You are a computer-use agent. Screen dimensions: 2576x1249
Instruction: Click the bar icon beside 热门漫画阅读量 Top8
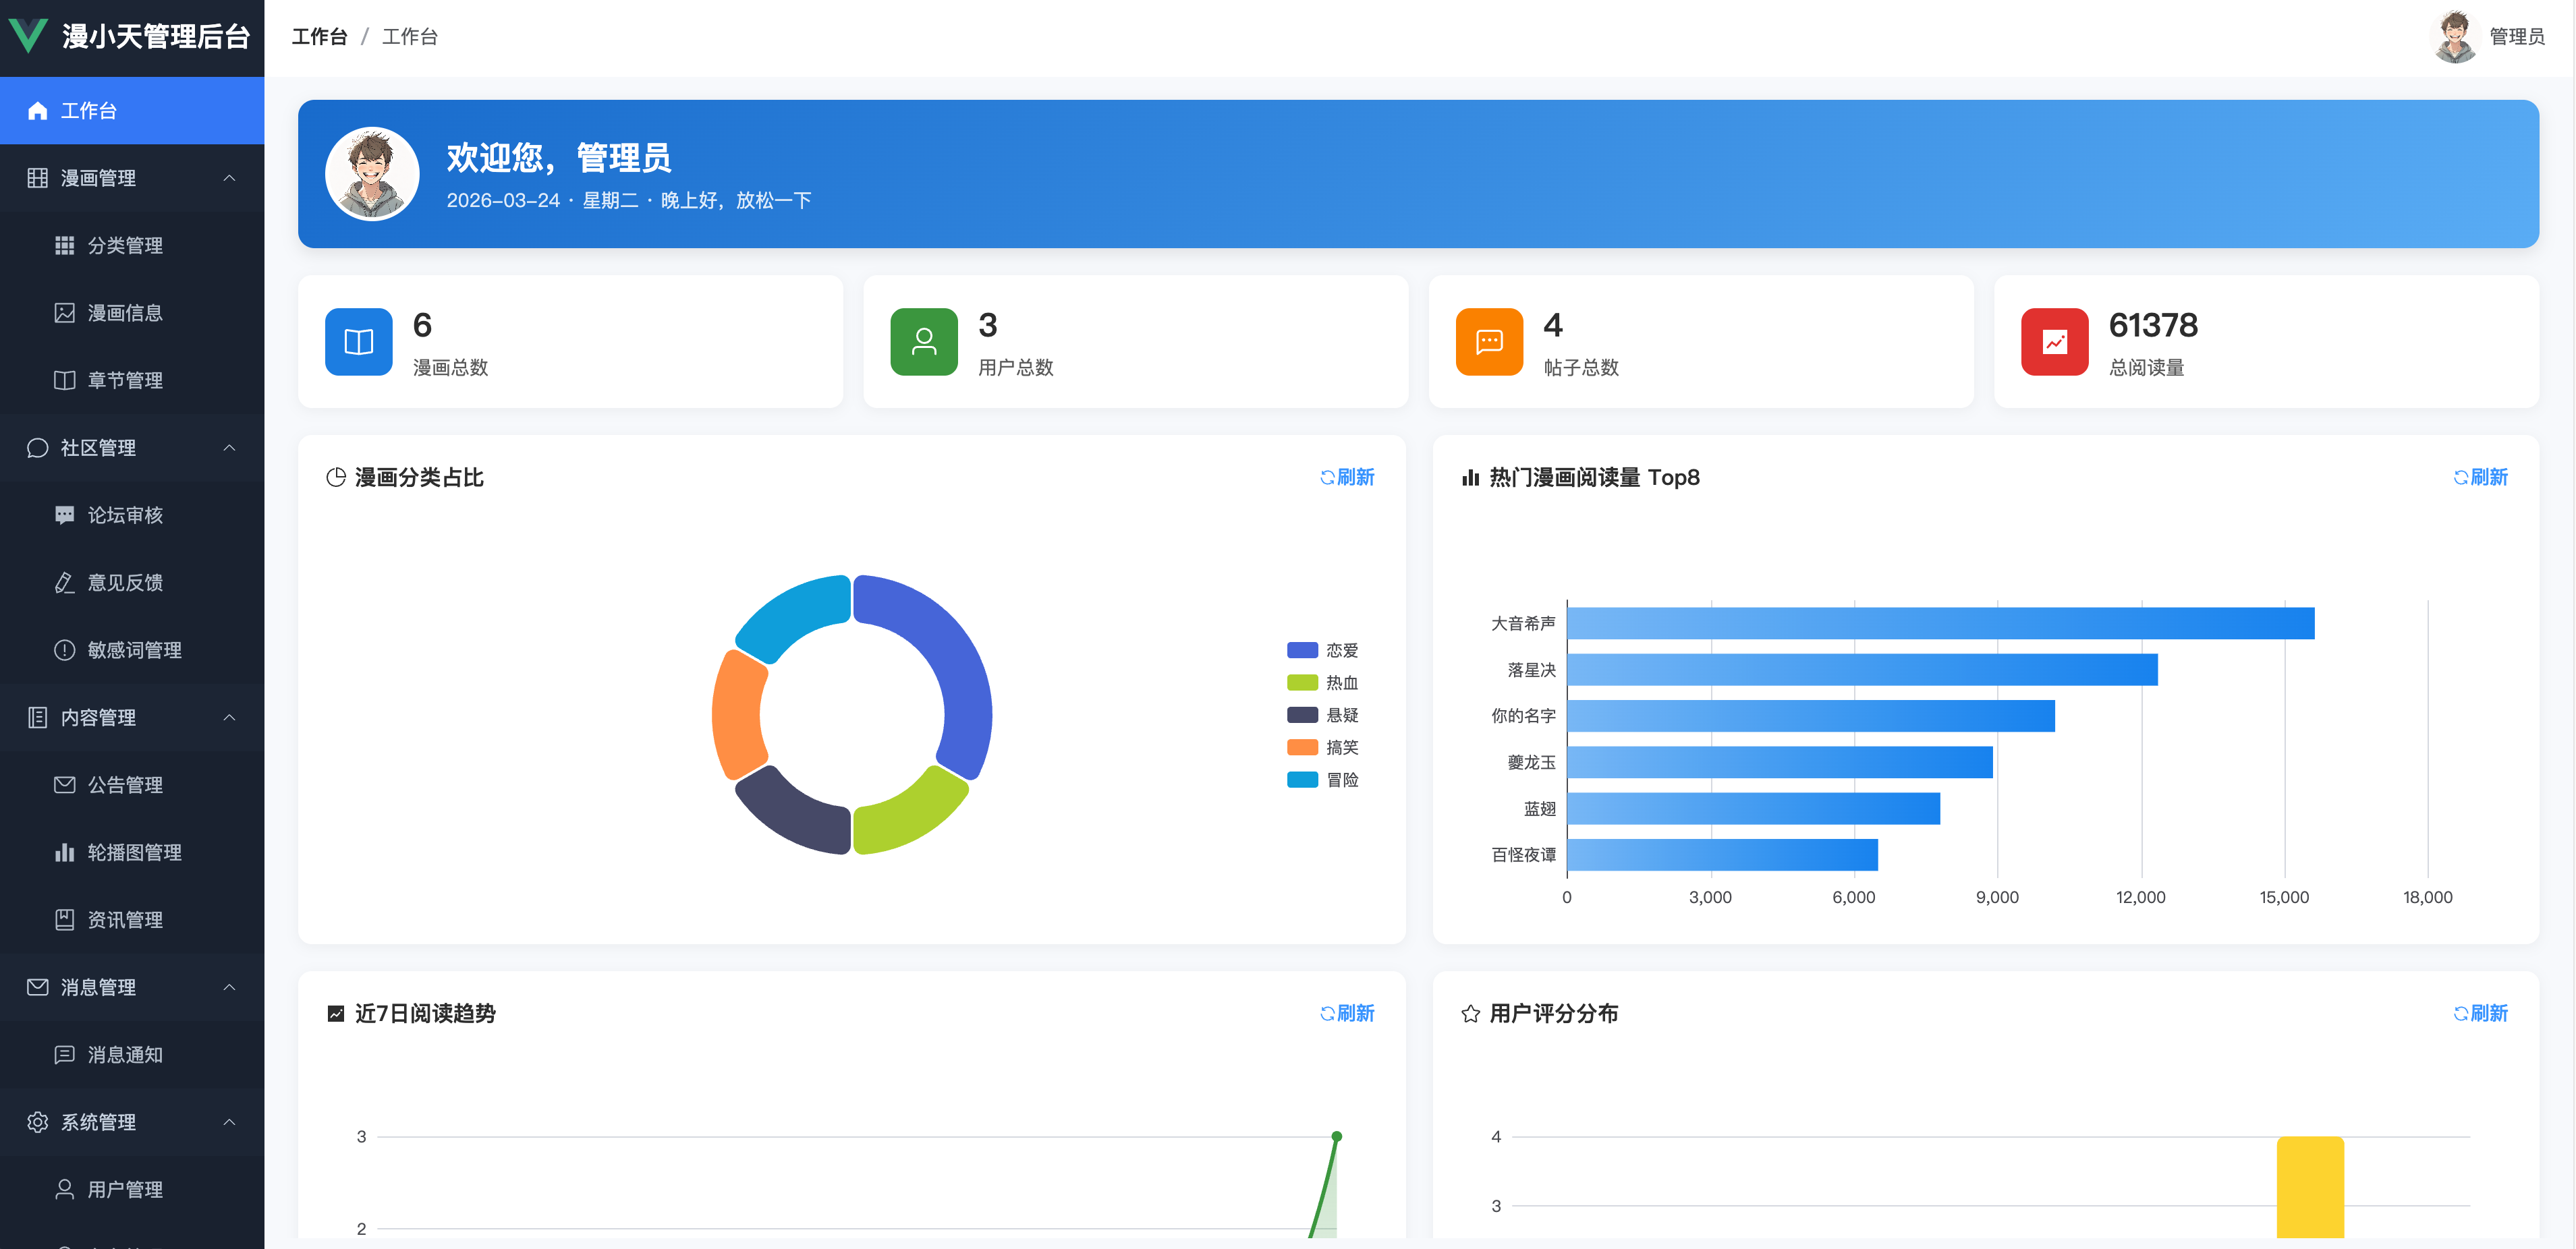[x=1470, y=477]
